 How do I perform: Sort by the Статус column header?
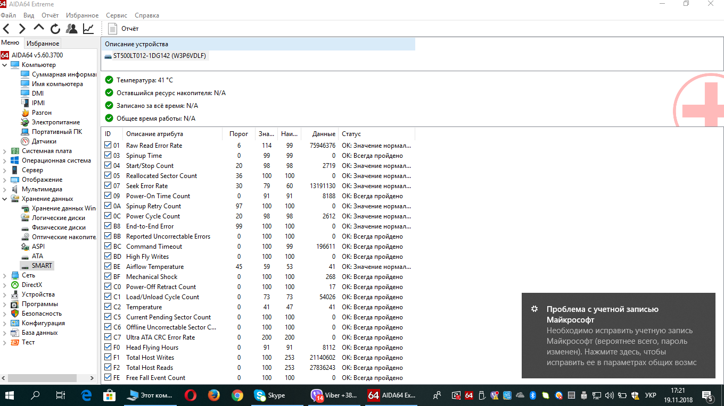tap(377, 134)
